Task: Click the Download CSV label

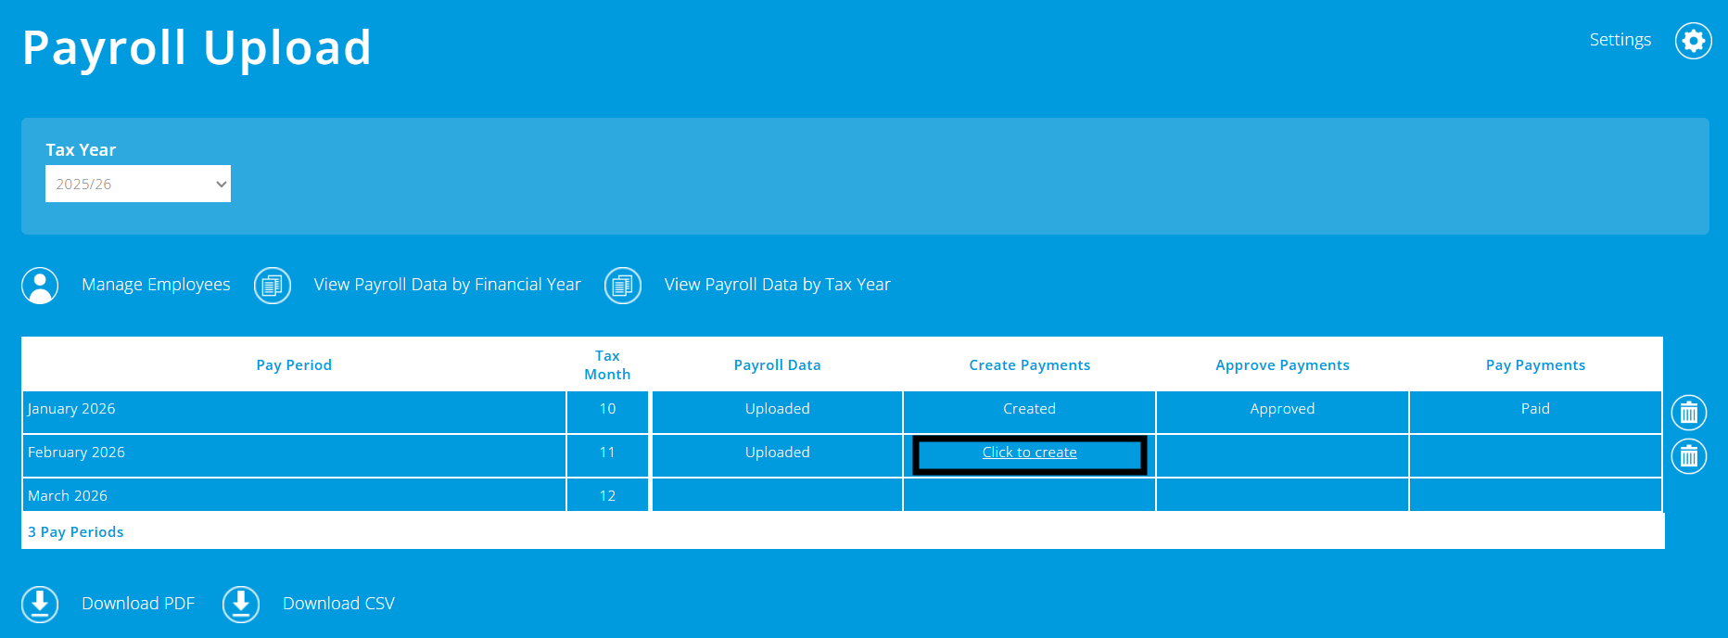Action: coord(338,604)
